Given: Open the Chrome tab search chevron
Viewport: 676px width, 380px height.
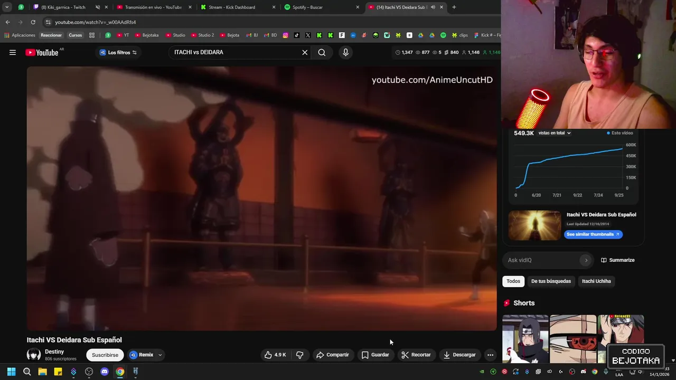Looking at the screenshot, I should (7, 7).
